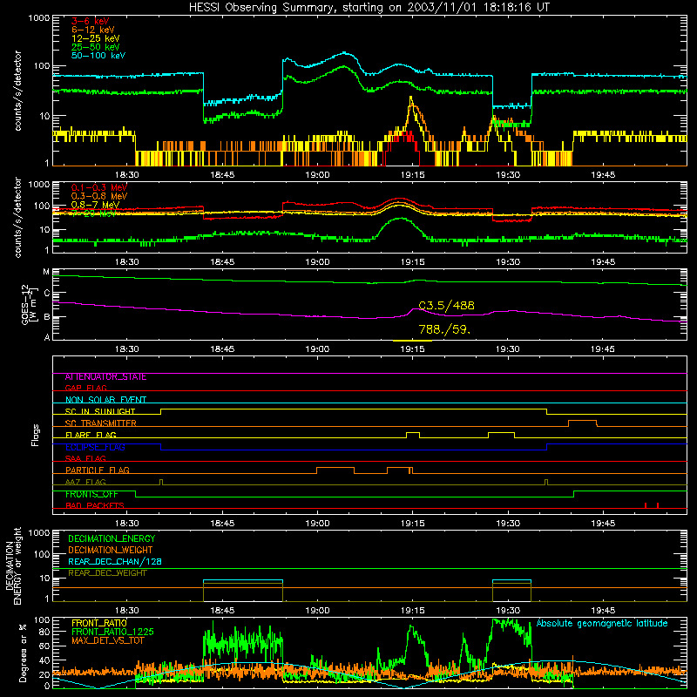This screenshot has width=697, height=697.
Task: Click the REAR_DEC_CHAN/128 legend label
Action: pyautogui.click(x=115, y=561)
